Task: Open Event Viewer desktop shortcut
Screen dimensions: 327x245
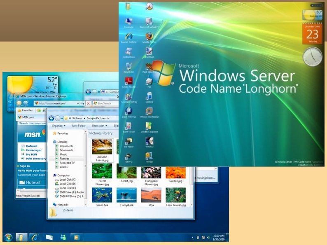Action: pos(128,127)
